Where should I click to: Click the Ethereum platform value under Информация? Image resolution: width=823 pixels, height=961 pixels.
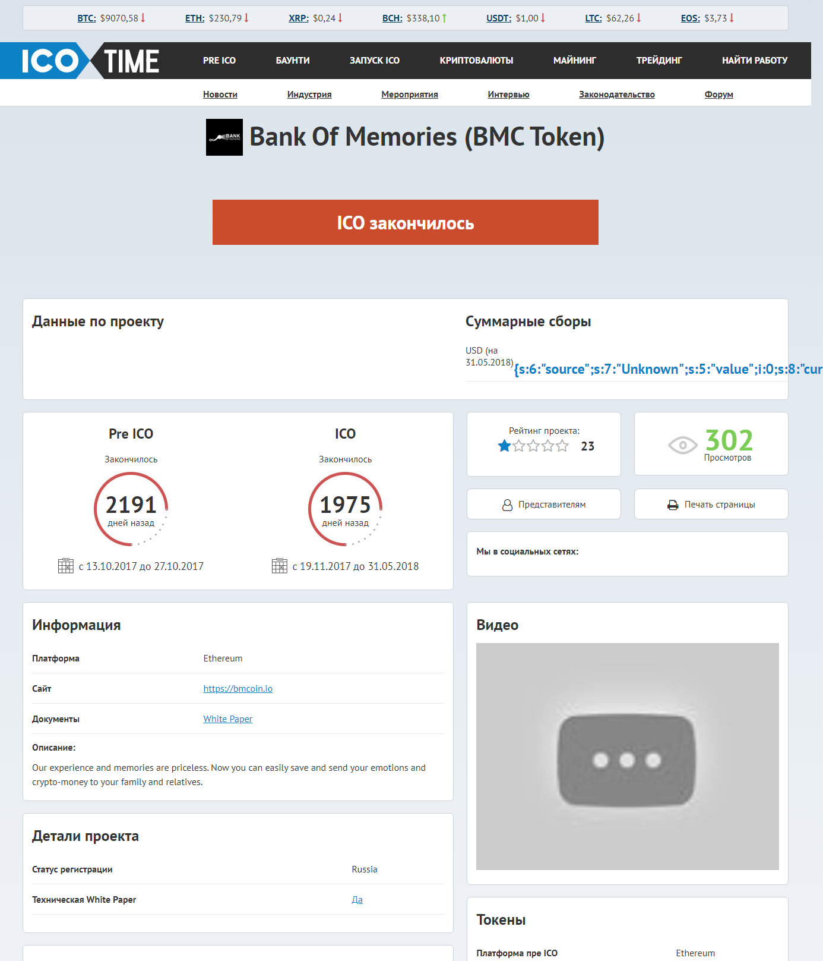click(x=223, y=658)
